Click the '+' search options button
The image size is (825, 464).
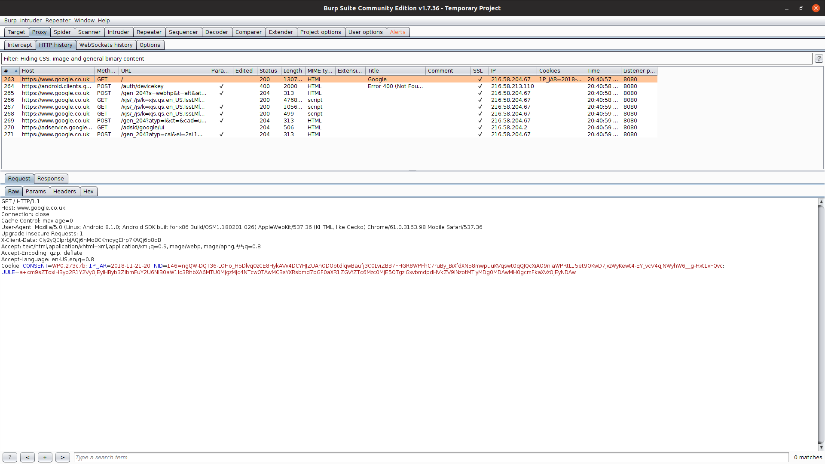45,457
